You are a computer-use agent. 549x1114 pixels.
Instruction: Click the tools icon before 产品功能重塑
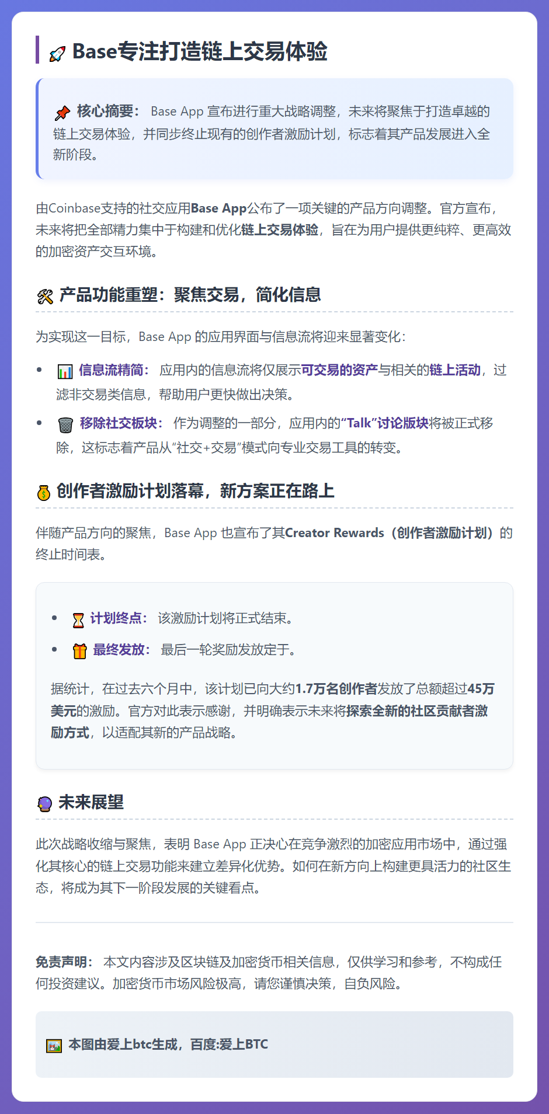pyautogui.click(x=44, y=297)
